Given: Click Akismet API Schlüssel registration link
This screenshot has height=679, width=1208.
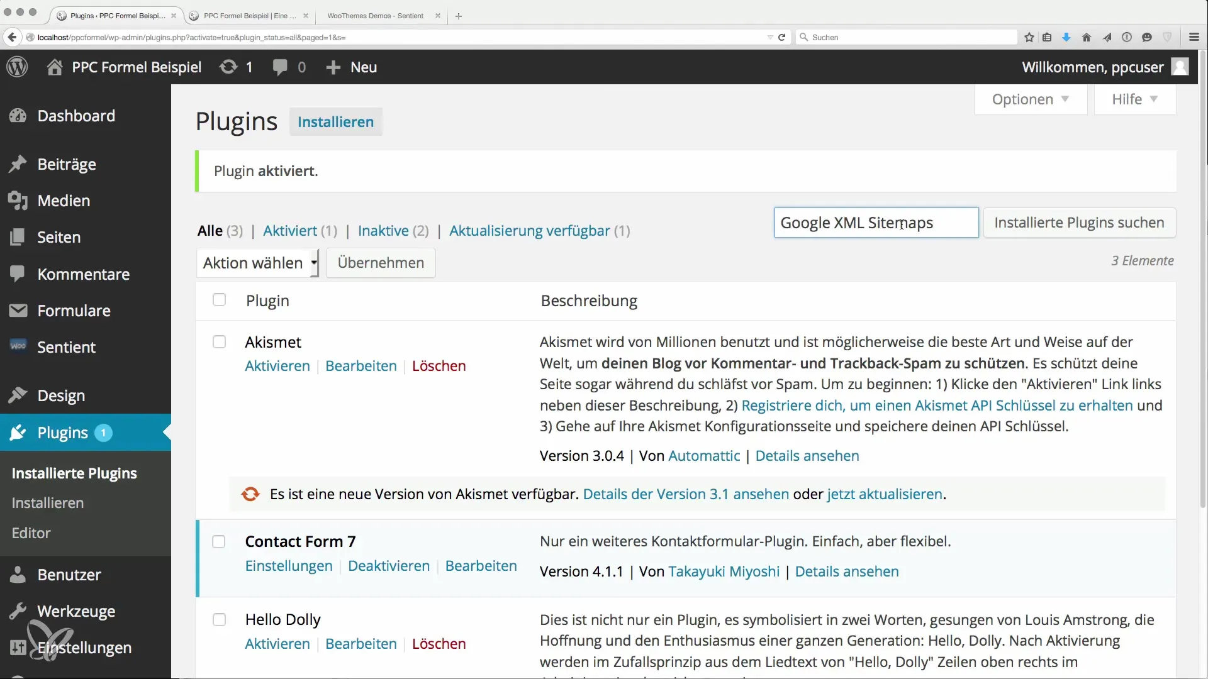Looking at the screenshot, I should pyautogui.click(x=937, y=406).
